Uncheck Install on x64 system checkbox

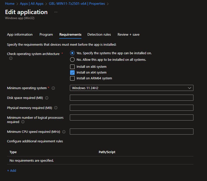(x=72, y=73)
